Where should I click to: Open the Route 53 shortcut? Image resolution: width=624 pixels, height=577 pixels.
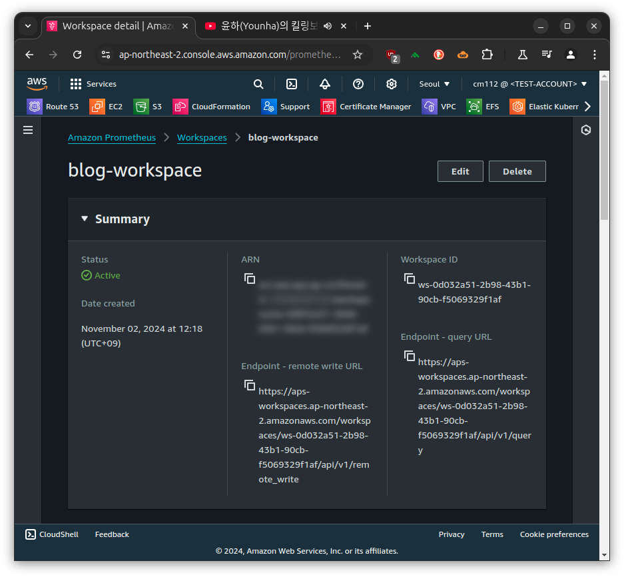point(53,107)
